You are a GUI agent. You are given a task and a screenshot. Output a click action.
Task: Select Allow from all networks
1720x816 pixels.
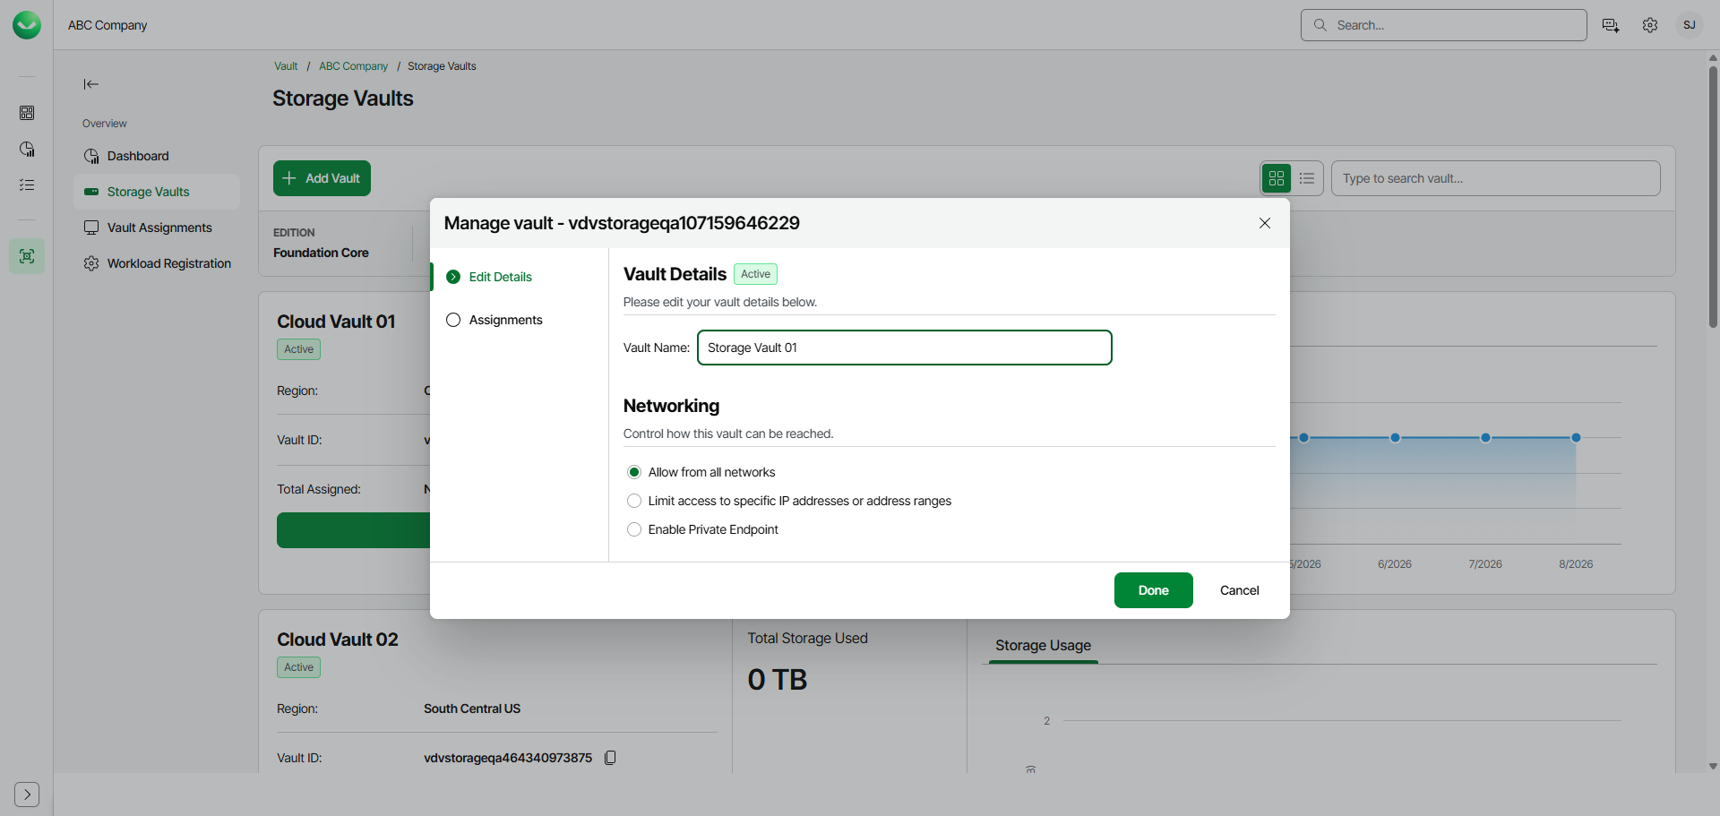coord(634,472)
